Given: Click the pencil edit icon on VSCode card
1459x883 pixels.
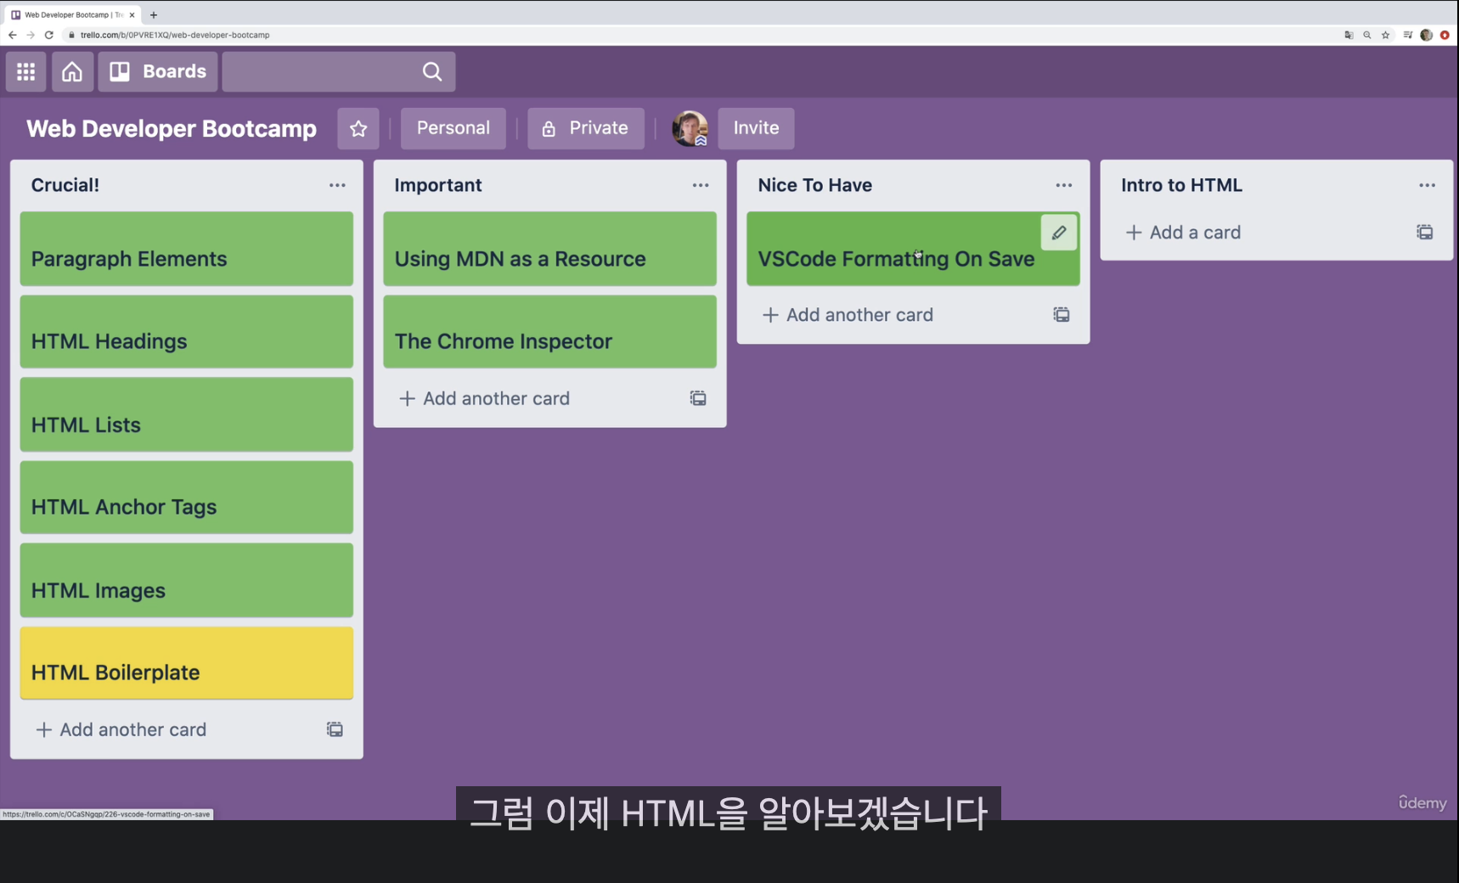Looking at the screenshot, I should [1059, 233].
